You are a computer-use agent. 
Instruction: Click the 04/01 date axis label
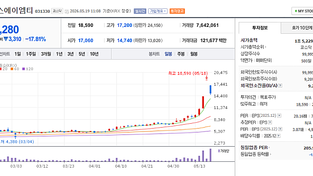click(94, 166)
